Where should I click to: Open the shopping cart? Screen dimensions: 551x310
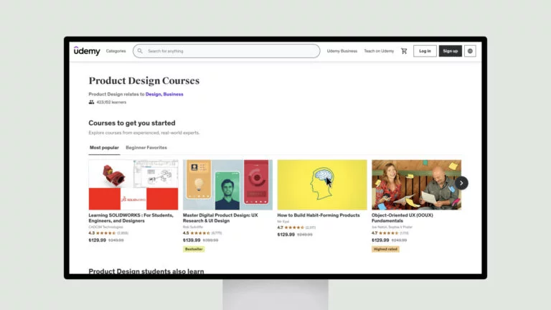point(404,51)
